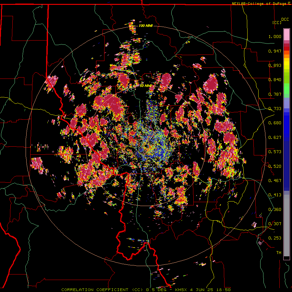Click the 0.787 legend value
This screenshot has width=292, height=292.
(x=275, y=94)
